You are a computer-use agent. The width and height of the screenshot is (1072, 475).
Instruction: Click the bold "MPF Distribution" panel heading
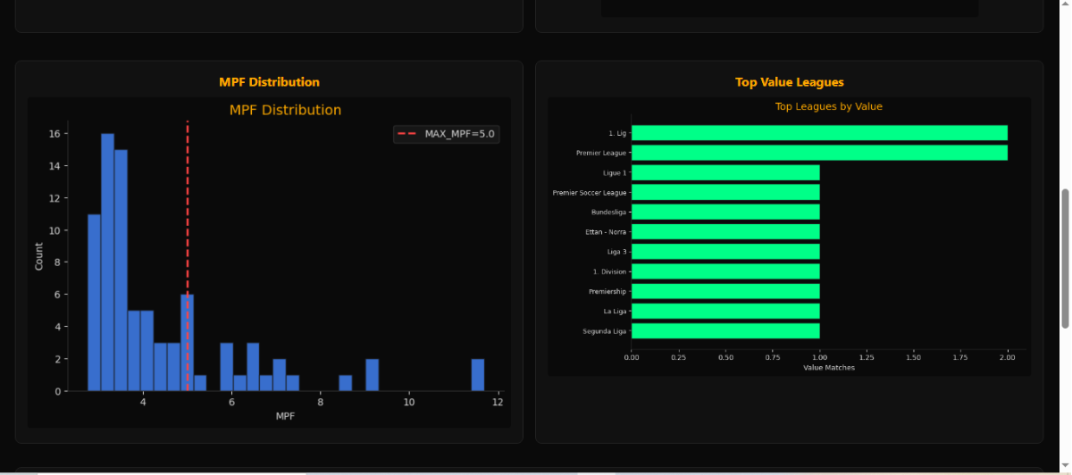coord(269,82)
